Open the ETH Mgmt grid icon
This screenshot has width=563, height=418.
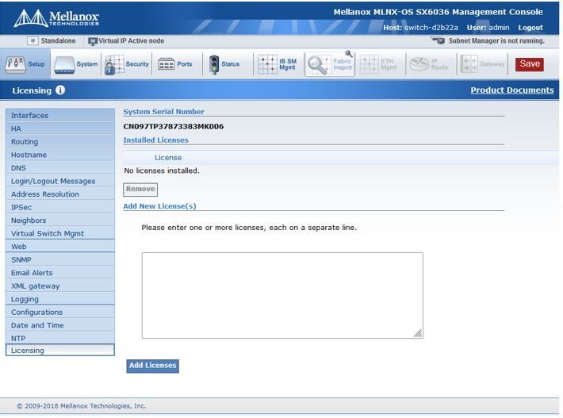369,64
